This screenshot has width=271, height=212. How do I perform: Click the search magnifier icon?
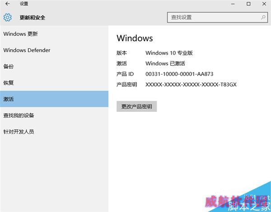pos(263,17)
